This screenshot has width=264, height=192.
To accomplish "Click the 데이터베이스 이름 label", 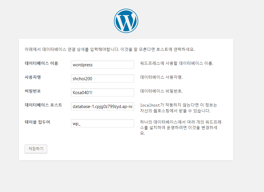I will [x=41, y=63].
